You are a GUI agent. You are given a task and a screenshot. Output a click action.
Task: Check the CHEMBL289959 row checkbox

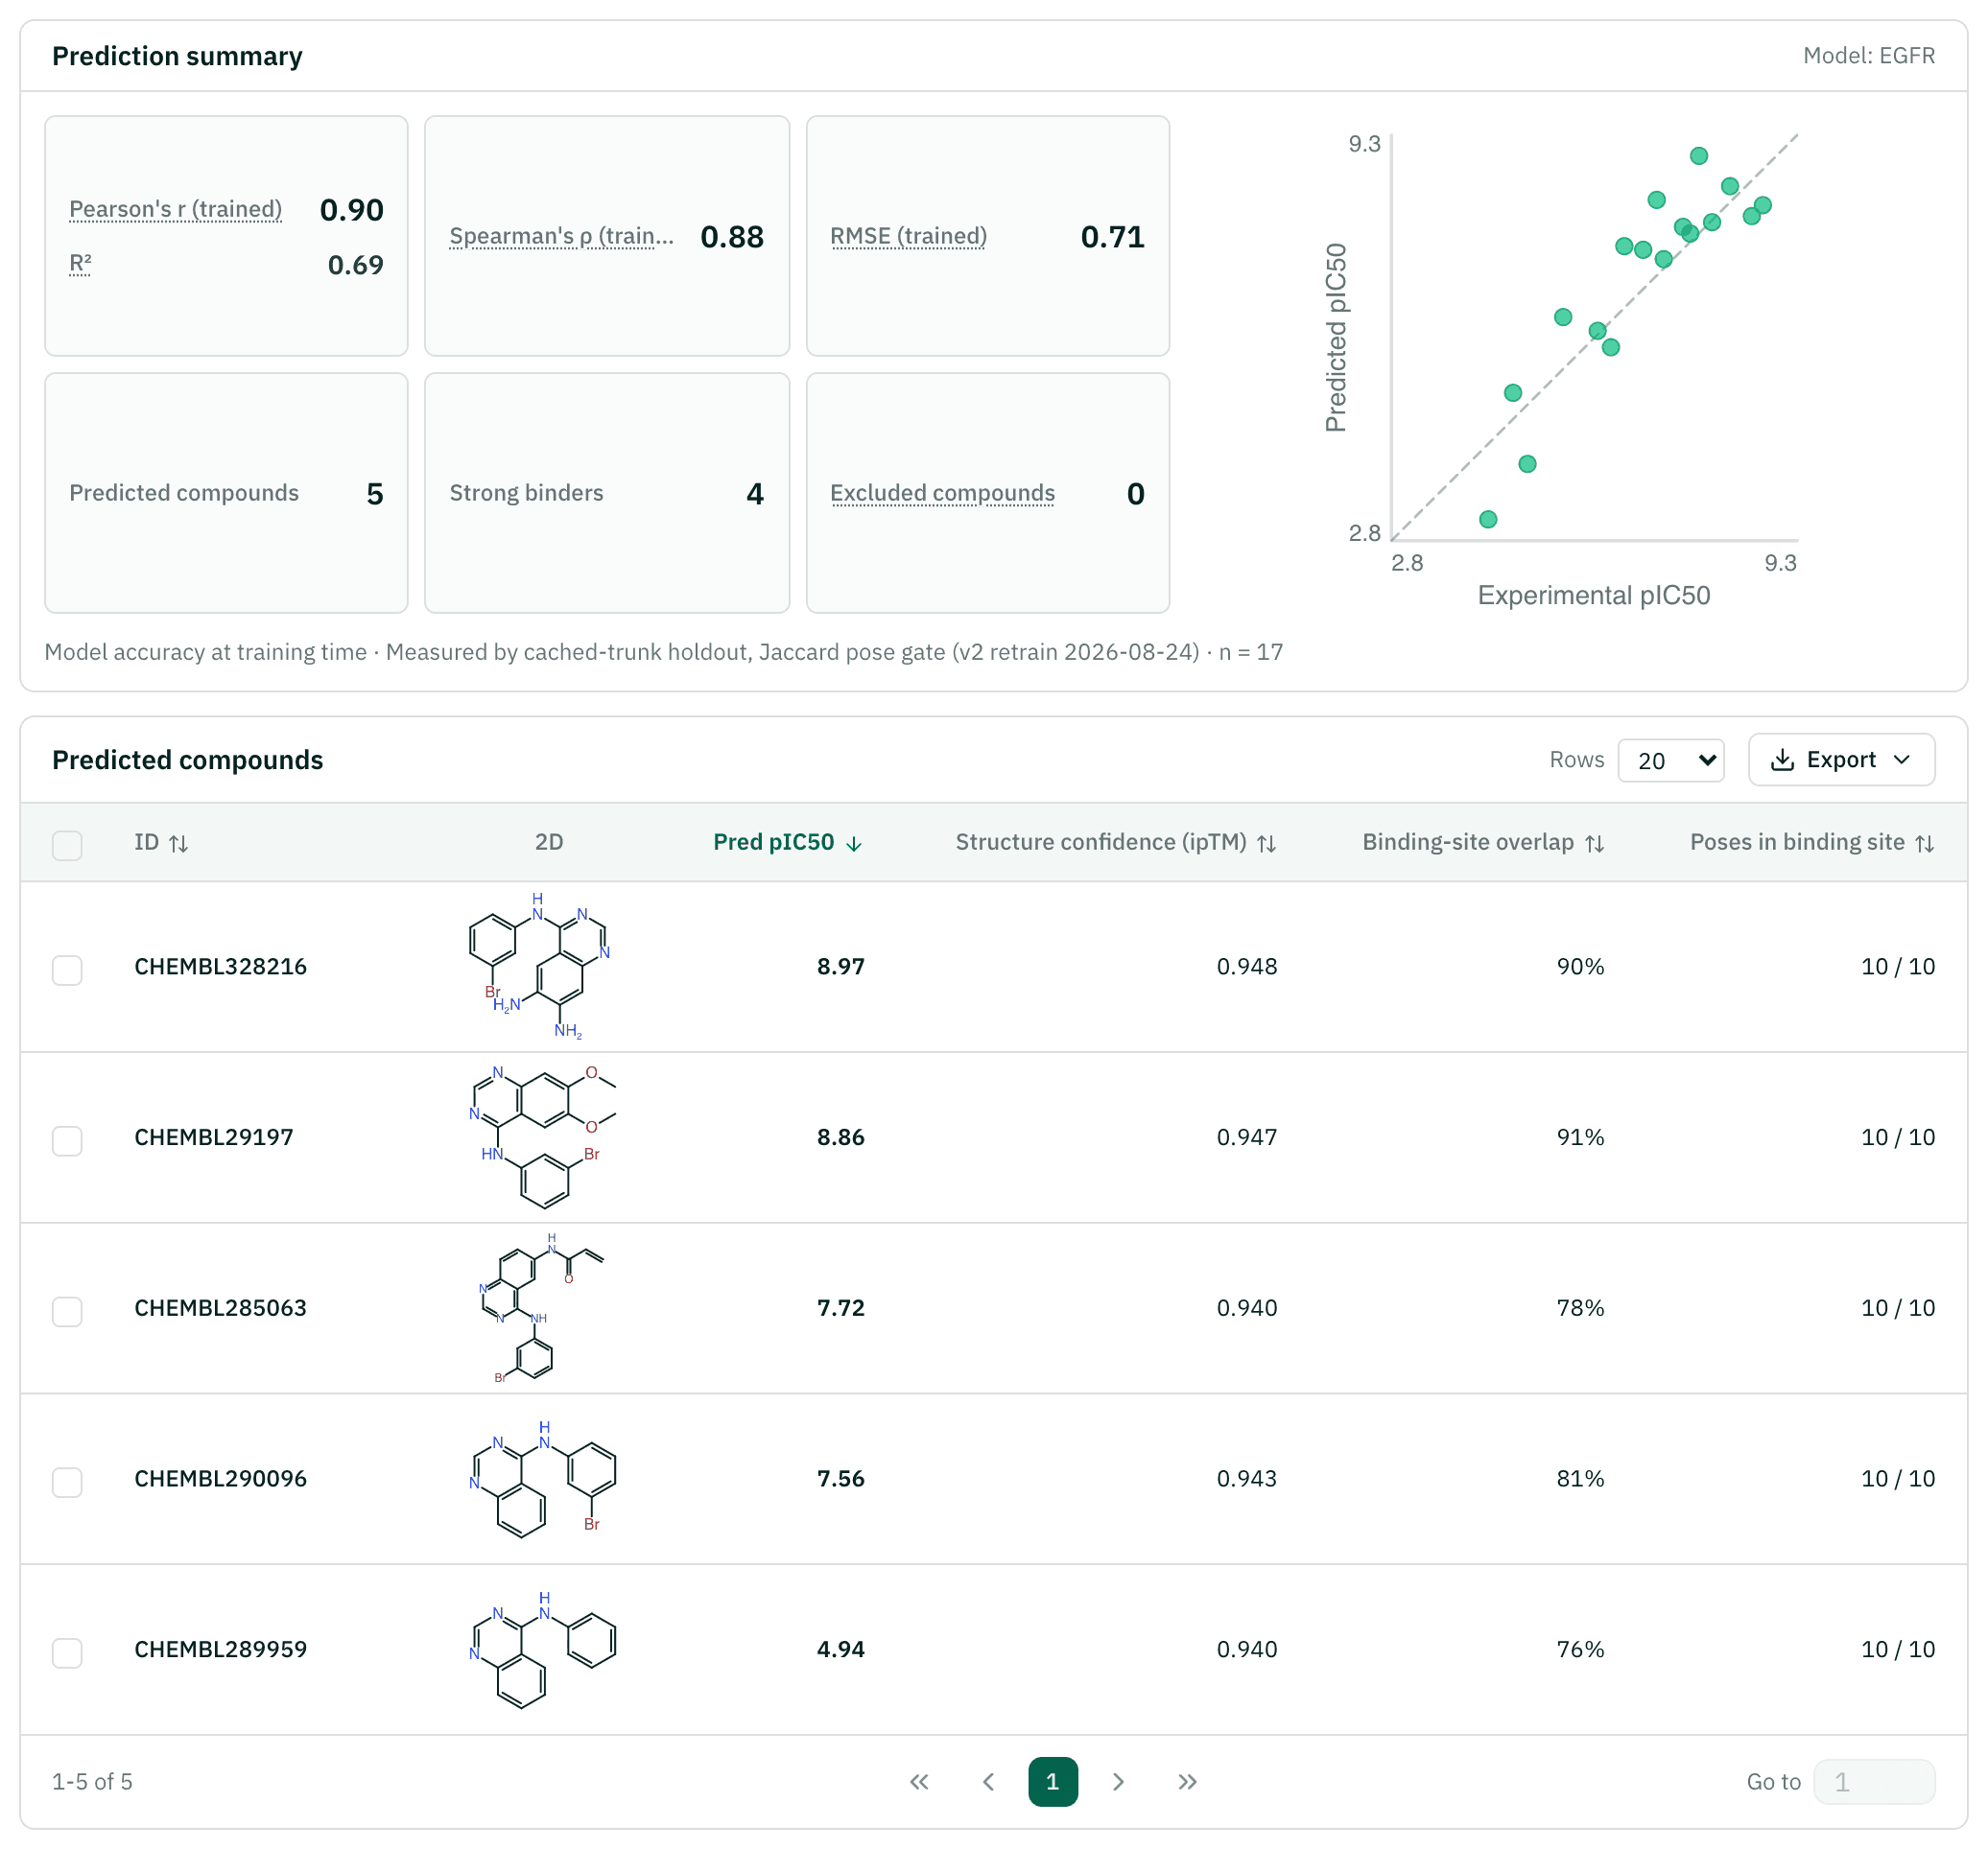[67, 1653]
